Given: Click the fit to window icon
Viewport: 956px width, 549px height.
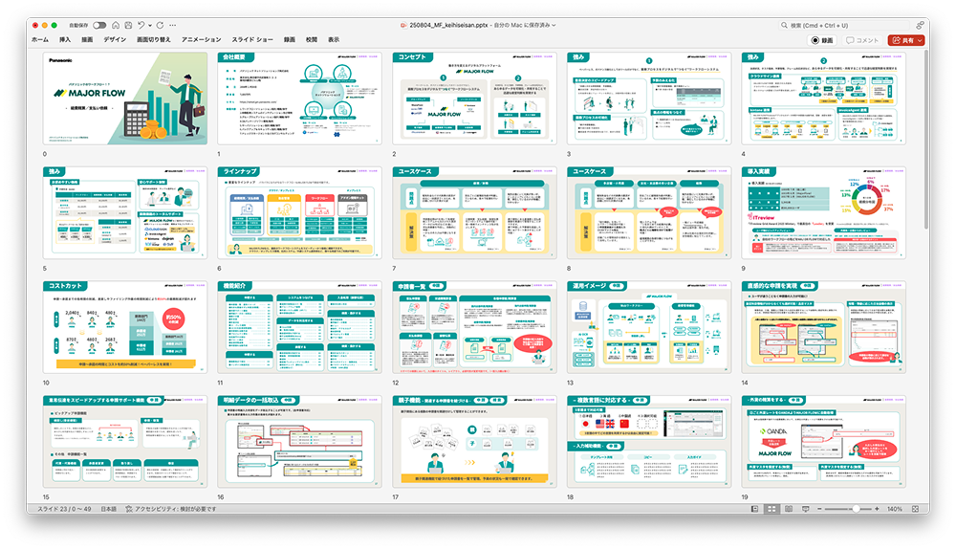Looking at the screenshot, I should (915, 509).
